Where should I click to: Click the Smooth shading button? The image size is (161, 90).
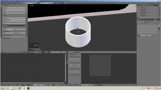pyautogui.click(x=8, y=29)
